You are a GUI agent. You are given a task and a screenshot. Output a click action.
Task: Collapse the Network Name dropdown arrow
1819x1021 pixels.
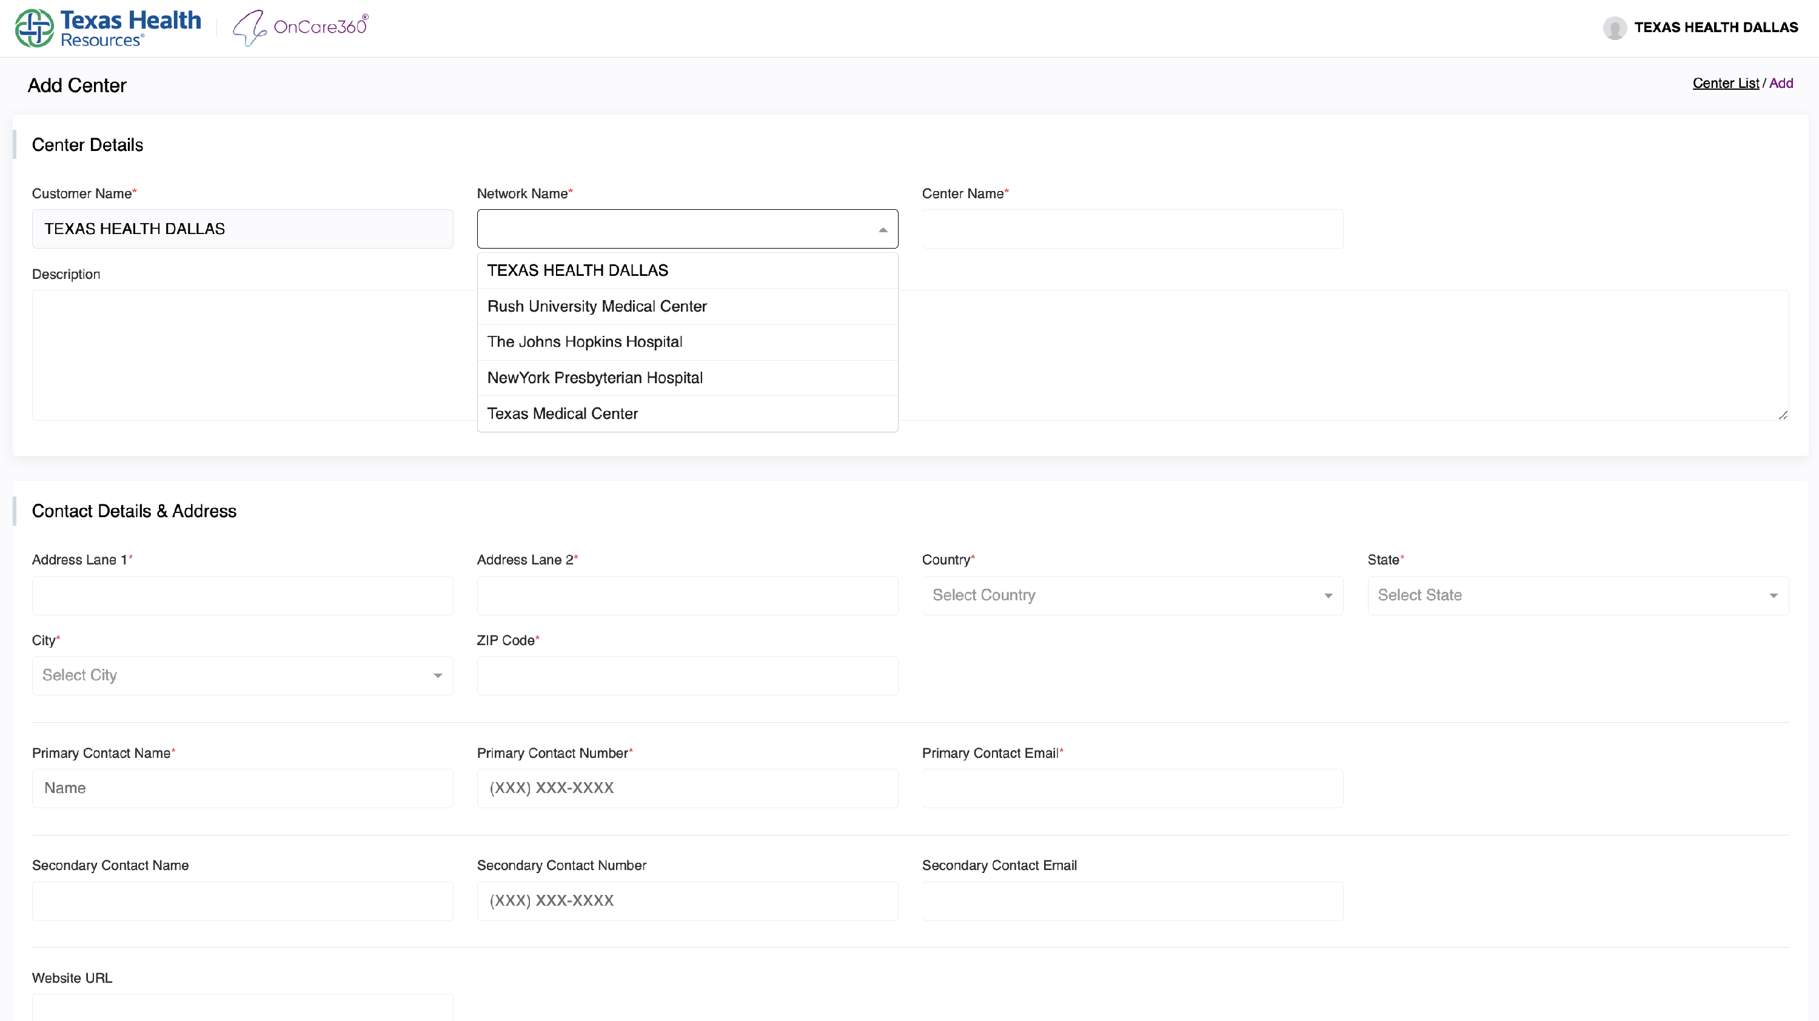[x=883, y=229]
